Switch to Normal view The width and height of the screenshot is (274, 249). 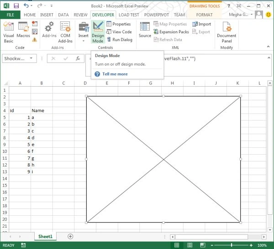click(177, 245)
